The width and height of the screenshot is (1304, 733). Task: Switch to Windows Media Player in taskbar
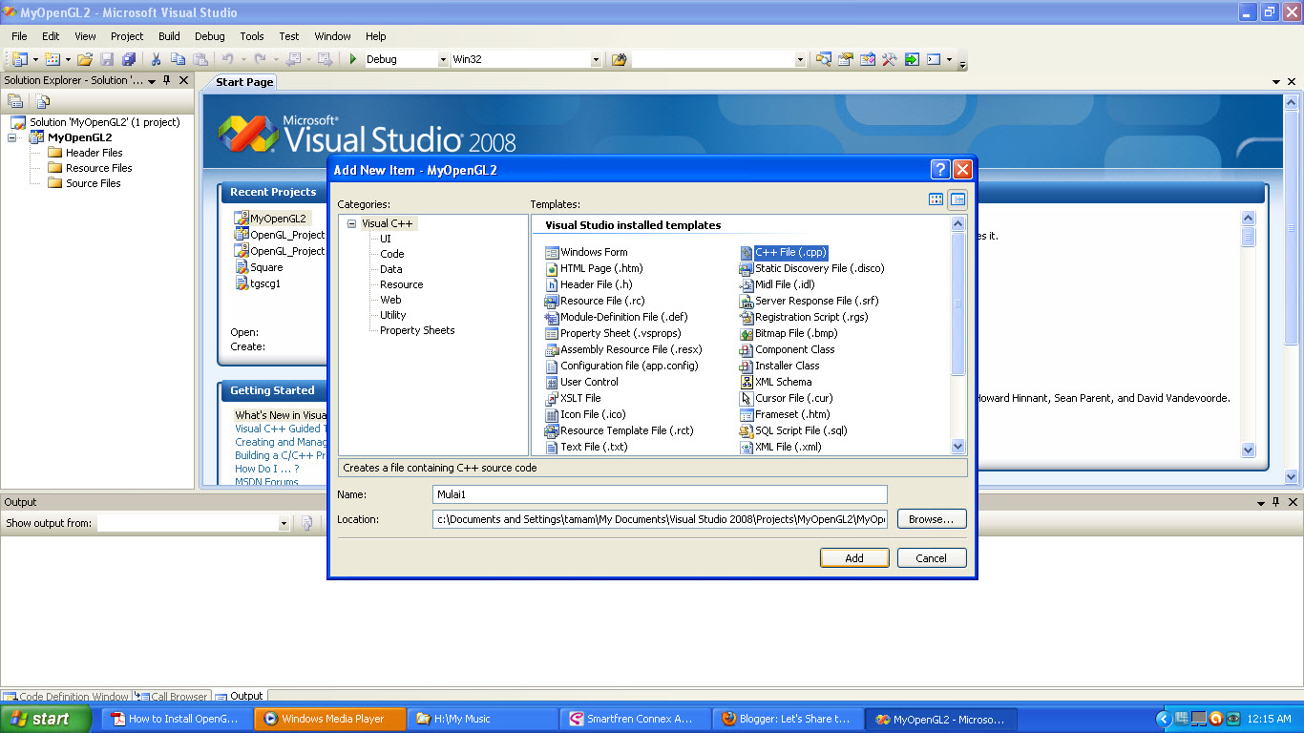[x=329, y=719]
